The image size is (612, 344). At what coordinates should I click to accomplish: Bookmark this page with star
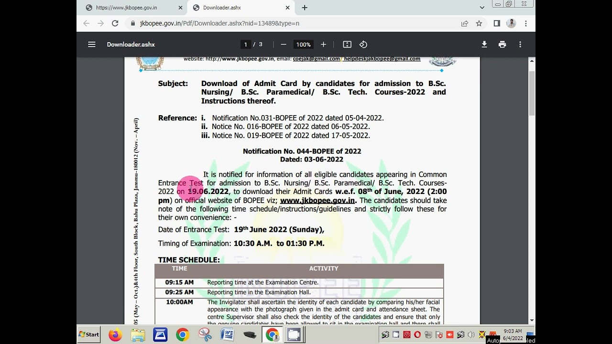click(479, 23)
